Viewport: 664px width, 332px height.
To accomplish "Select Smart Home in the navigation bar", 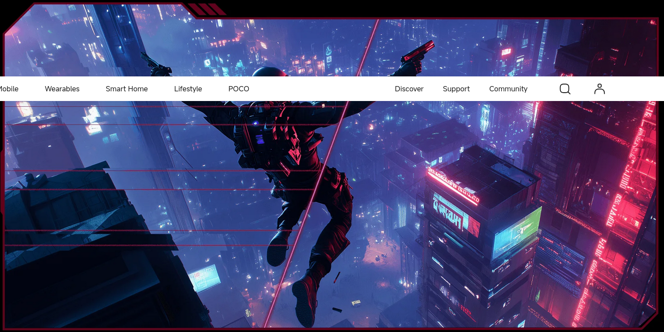I will tap(126, 89).
